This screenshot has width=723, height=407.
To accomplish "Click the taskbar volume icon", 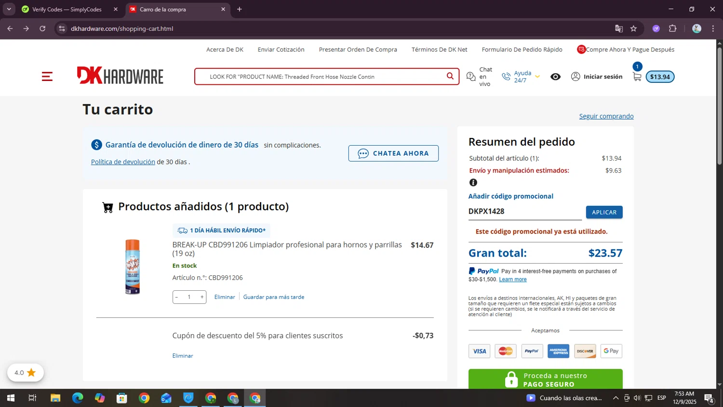I will [637, 398].
